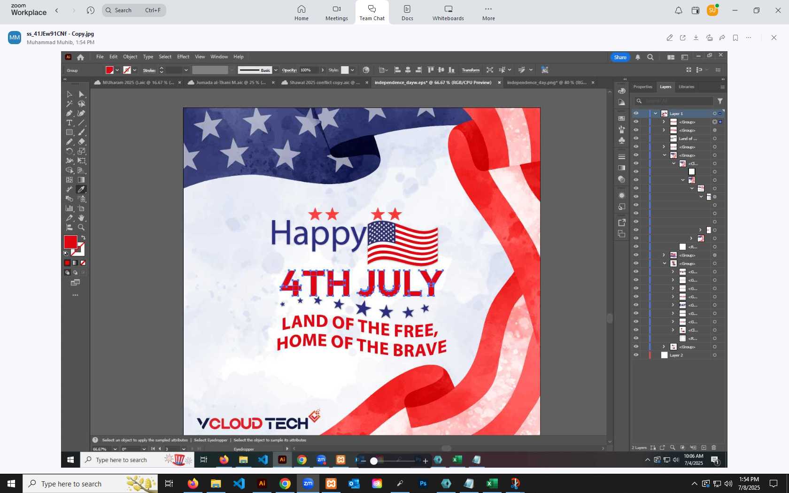Hide the 'Land of ...' layer item
Screen dimensions: 789x493
[x=636, y=139]
